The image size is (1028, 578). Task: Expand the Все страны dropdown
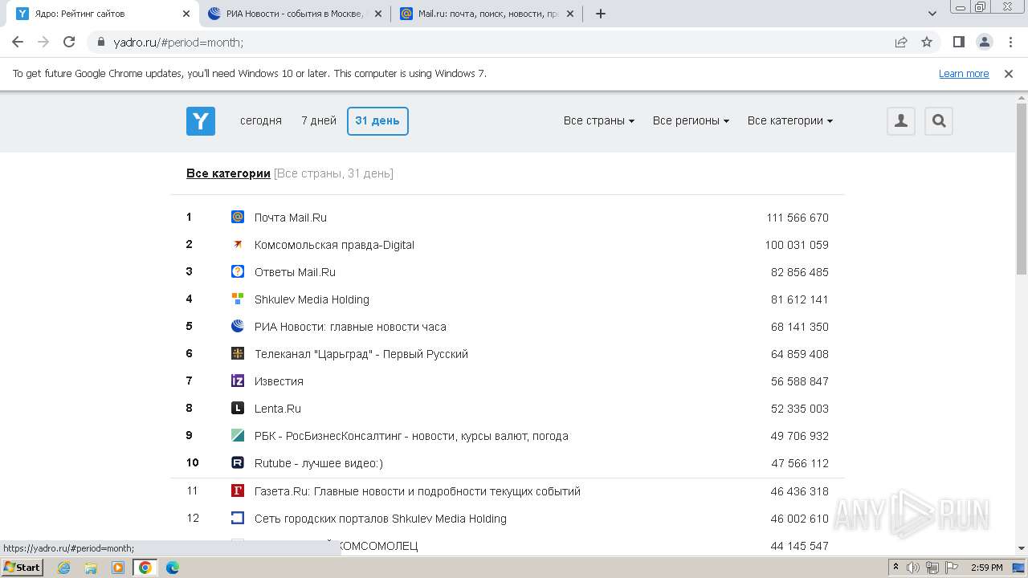(x=599, y=121)
